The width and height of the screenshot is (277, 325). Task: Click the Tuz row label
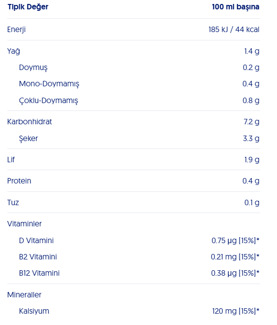[13, 203]
